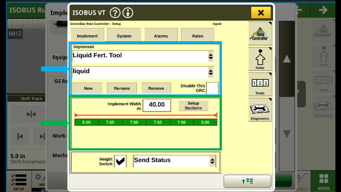Click the GreenStar Rate Controller - Setup title

coord(95,24)
